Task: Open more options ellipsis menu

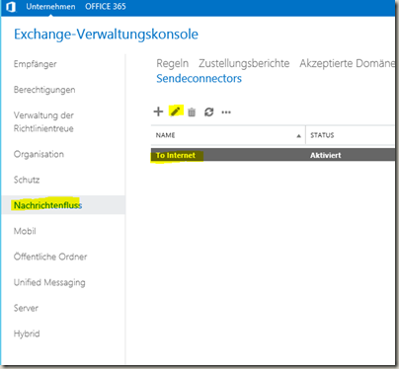Action: click(226, 112)
